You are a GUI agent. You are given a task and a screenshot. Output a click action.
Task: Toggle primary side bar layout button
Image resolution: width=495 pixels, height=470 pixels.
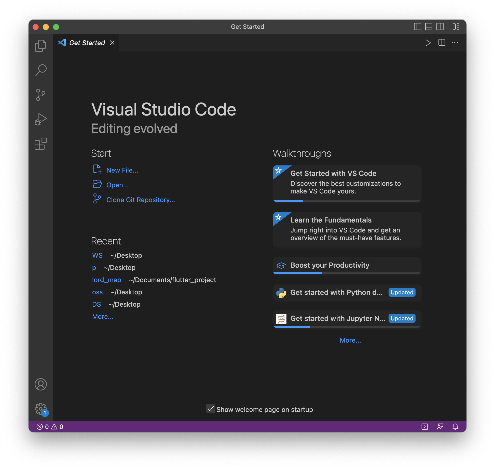pyautogui.click(x=417, y=27)
